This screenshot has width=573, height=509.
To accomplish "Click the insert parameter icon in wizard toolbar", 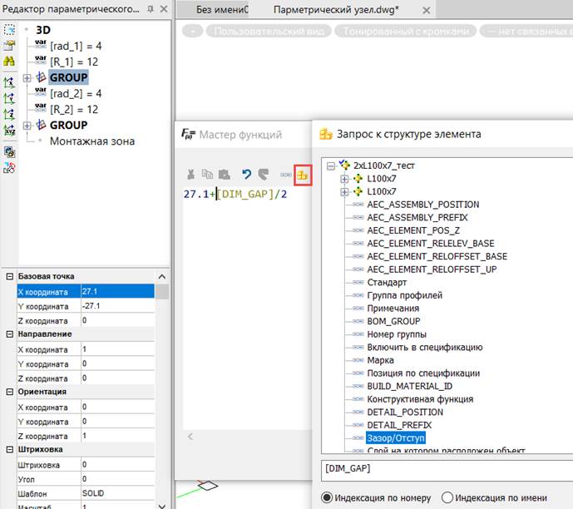I will tap(285, 175).
